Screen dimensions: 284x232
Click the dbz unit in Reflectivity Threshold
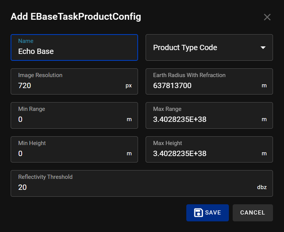click(262, 187)
